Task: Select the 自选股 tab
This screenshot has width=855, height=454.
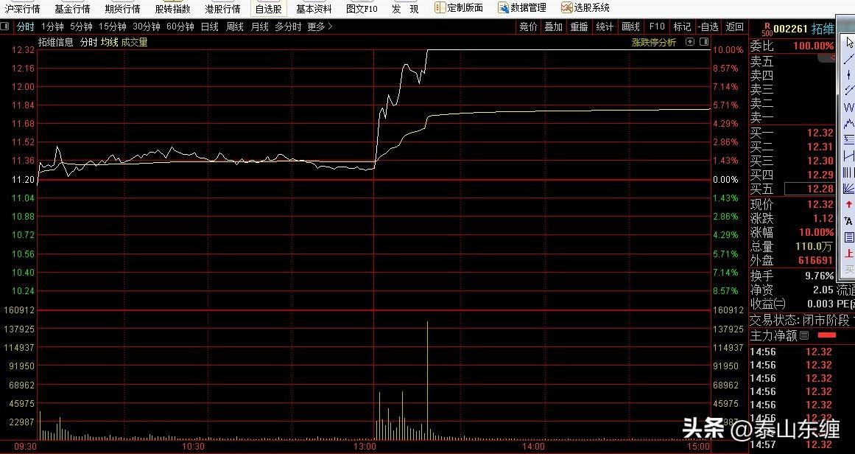Action: (x=268, y=9)
